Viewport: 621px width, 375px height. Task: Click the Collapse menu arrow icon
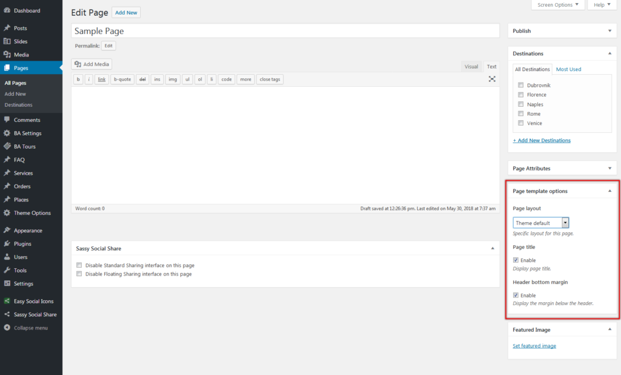[x=7, y=328]
